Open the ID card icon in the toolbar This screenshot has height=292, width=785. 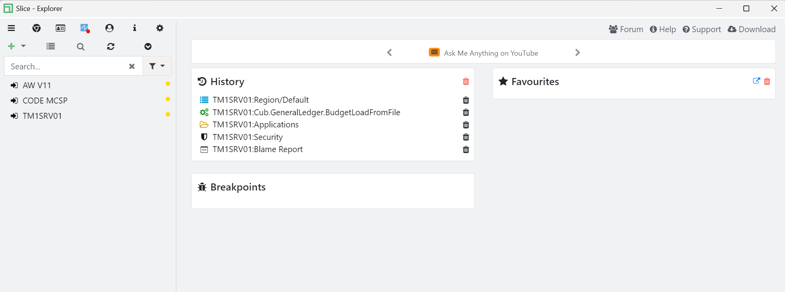pos(60,28)
